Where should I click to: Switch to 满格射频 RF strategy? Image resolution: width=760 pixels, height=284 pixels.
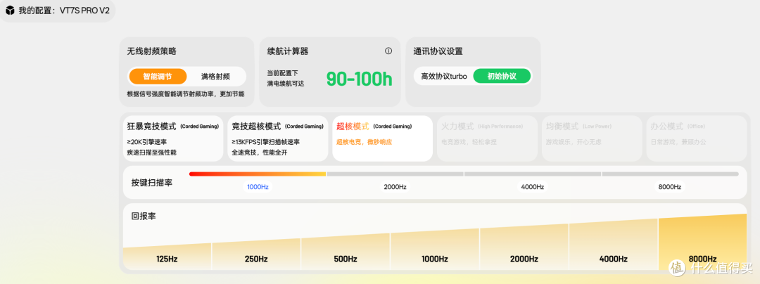coord(216,77)
